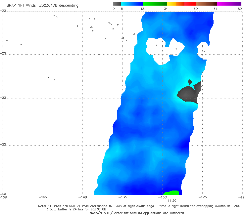This screenshot has width=245, height=215.
Task: Click the 'NOAA/NESDIS/Center for Satellite Applications and Research' credit
Action: point(137,213)
